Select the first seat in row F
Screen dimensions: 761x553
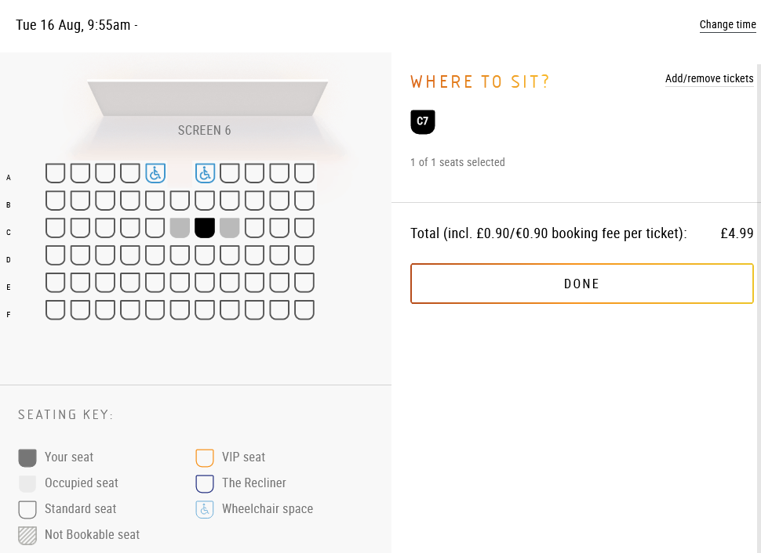[x=56, y=310]
